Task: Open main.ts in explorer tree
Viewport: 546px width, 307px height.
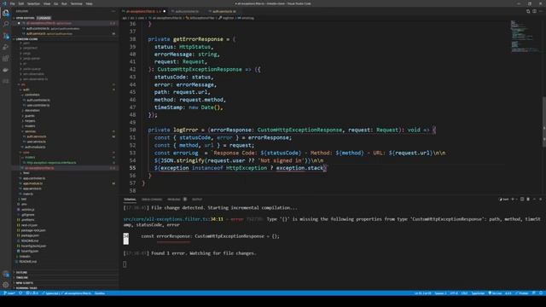Action: click(x=28, y=194)
